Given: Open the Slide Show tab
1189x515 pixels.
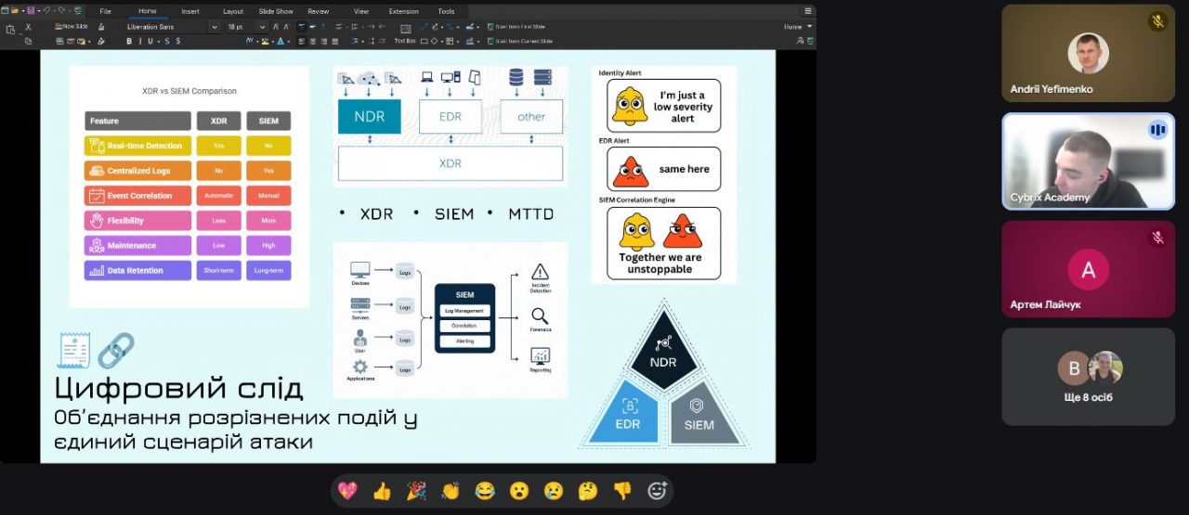Looking at the screenshot, I should pyautogui.click(x=276, y=11).
